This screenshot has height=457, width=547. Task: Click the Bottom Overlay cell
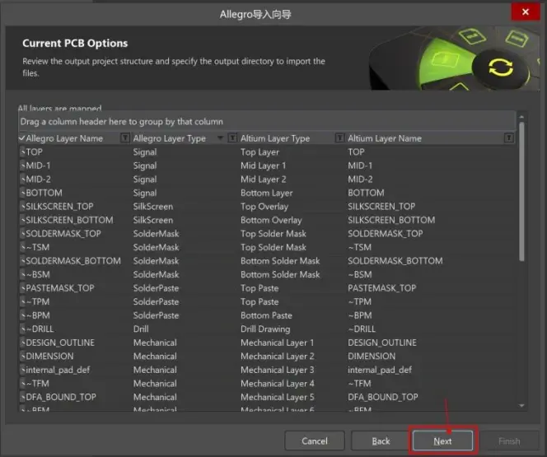(271, 220)
